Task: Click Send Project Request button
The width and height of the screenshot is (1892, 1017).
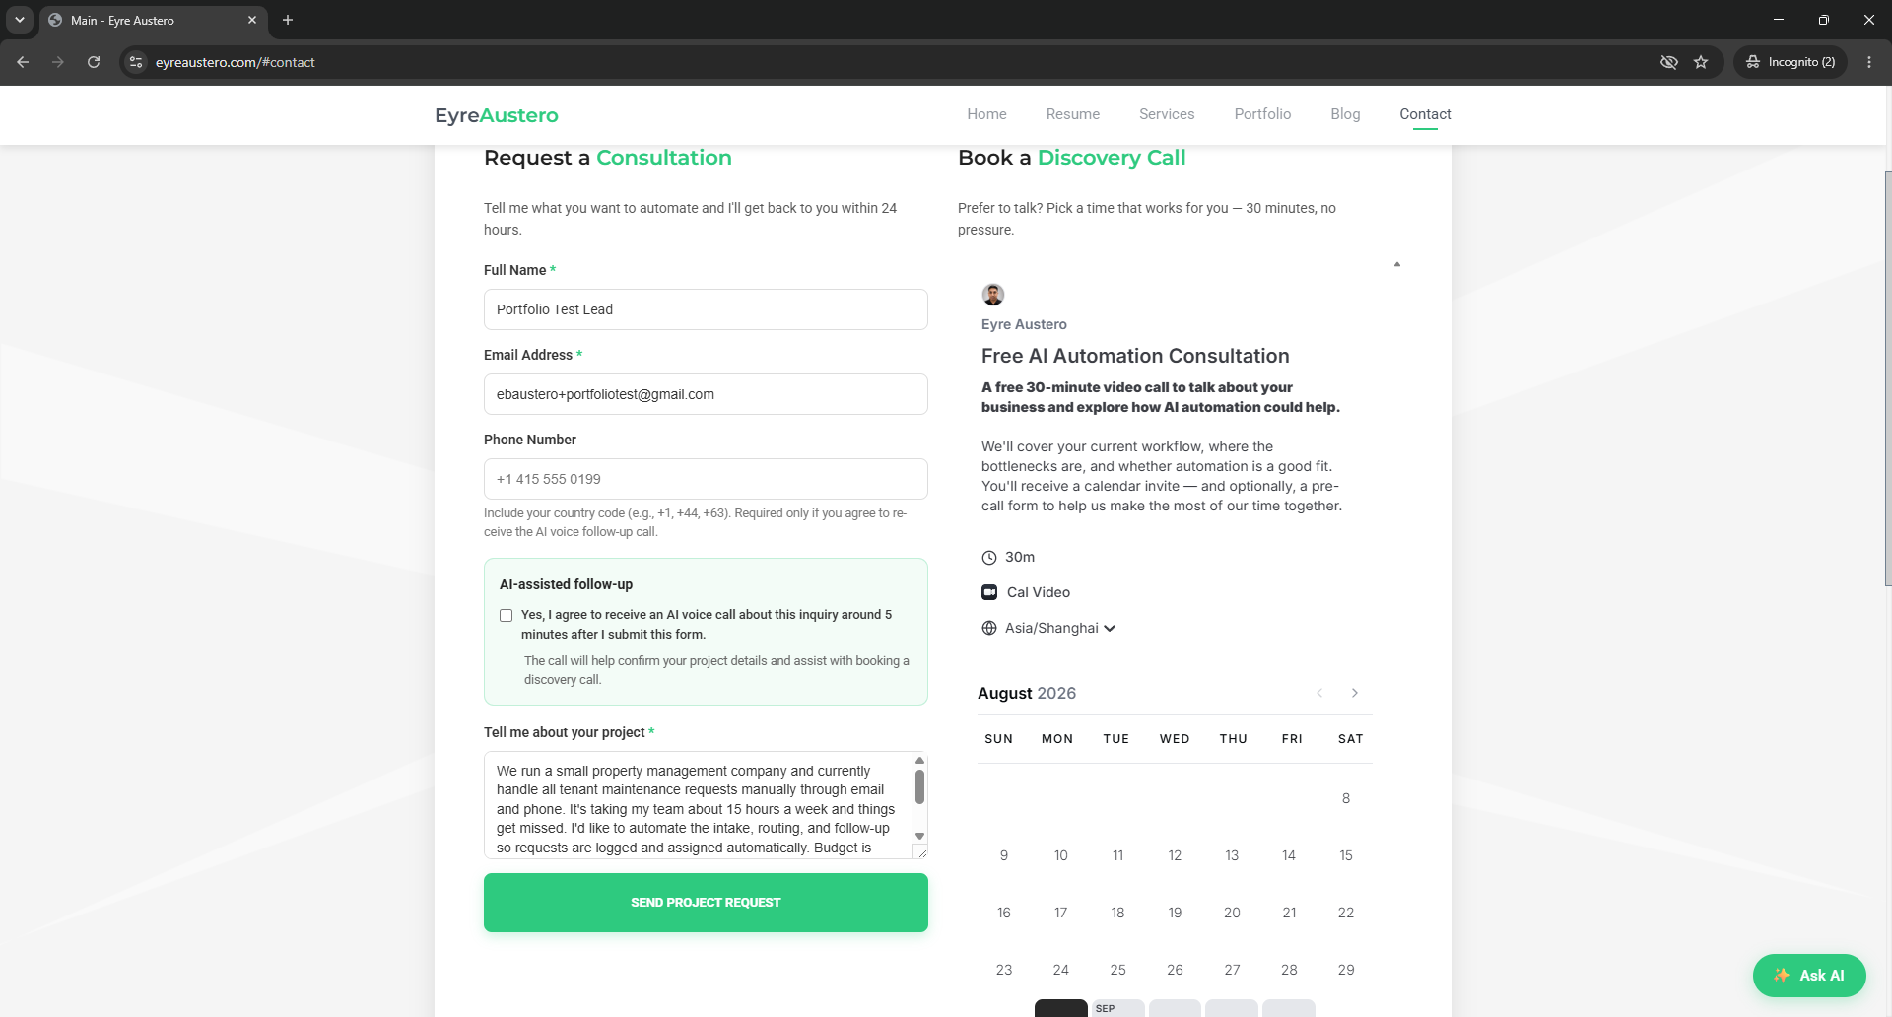Action: [x=706, y=903]
